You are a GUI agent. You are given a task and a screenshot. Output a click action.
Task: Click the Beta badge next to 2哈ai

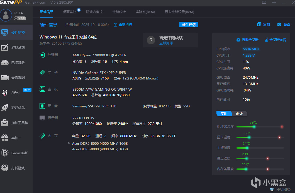(27, 90)
